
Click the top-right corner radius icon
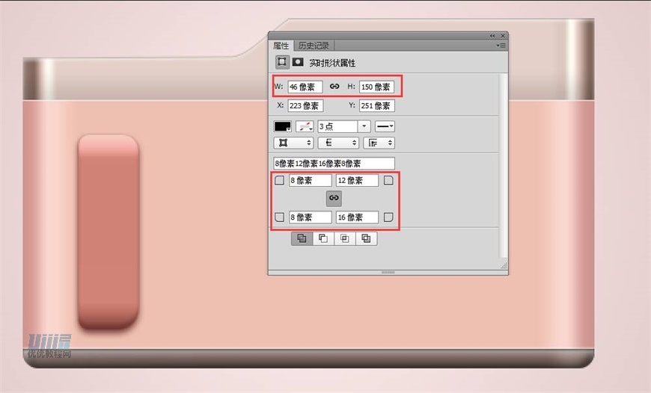coord(388,180)
